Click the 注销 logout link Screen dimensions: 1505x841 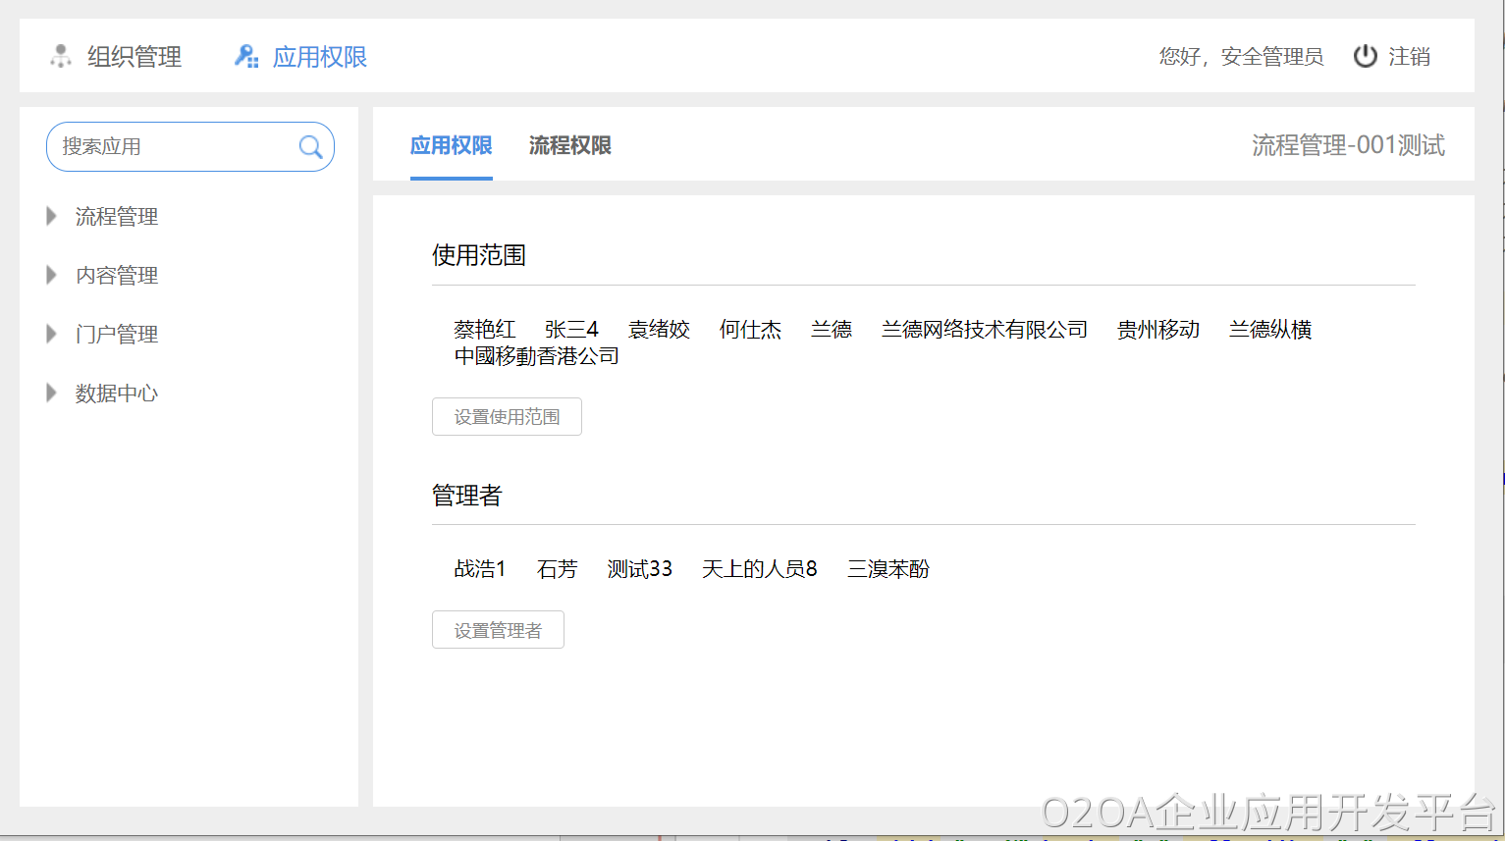tap(1409, 57)
